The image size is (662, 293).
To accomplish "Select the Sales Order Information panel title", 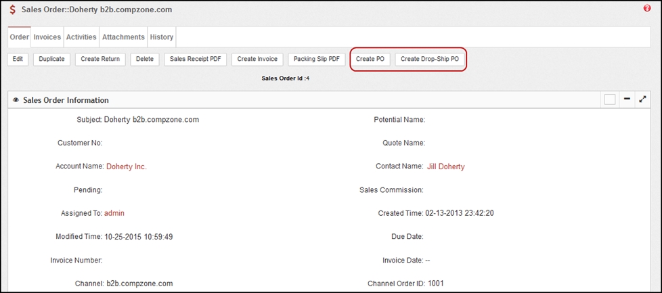I will pyautogui.click(x=66, y=100).
